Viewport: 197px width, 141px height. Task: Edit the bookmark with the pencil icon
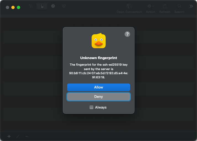tap(18, 136)
